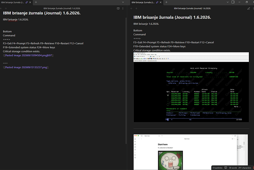
Task: Navigate forward in right pane
Action: point(136,8)
